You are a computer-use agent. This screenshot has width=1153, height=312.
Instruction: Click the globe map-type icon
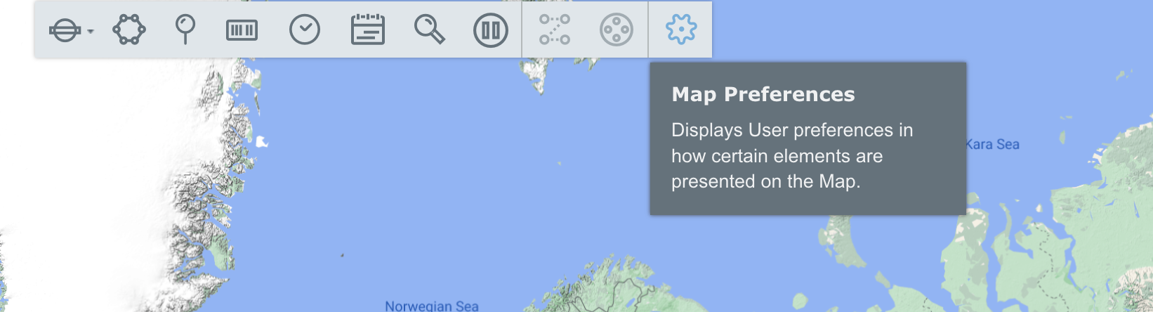coord(65,30)
